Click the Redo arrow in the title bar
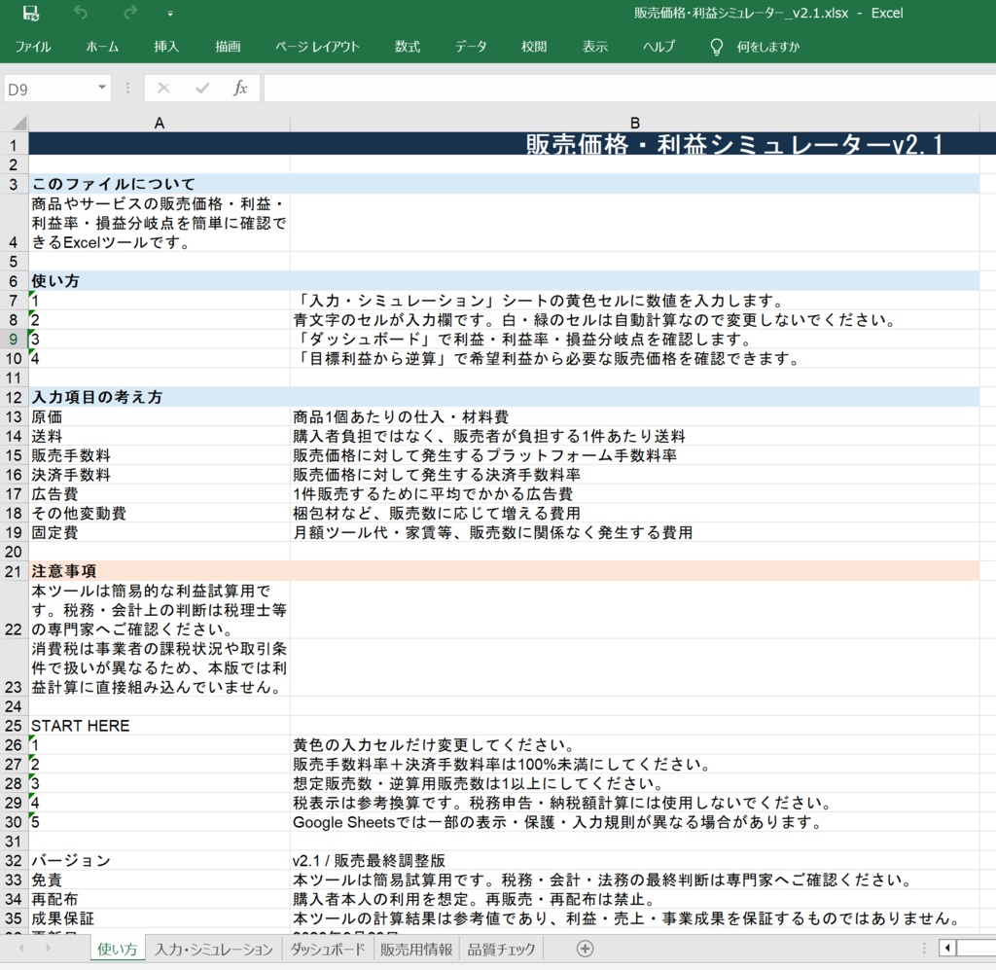 131,13
